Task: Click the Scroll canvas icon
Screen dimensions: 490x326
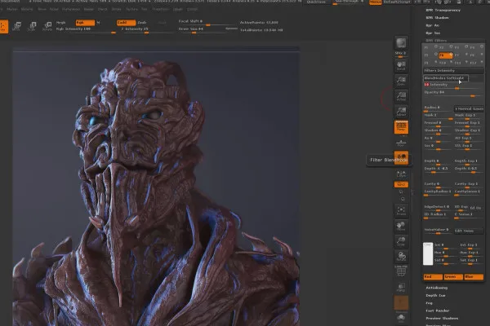Action: tap(401, 65)
